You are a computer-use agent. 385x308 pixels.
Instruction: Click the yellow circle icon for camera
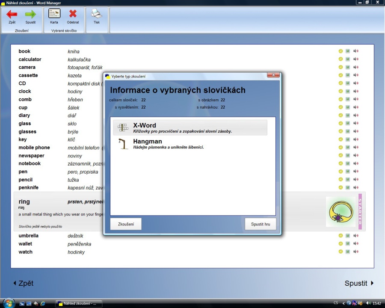(x=341, y=67)
